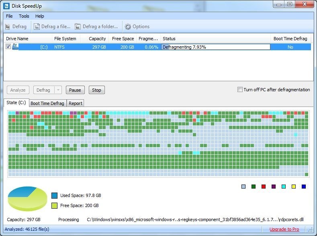Click the Defrag button below the drive list
This screenshot has width=317, height=236.
point(43,90)
